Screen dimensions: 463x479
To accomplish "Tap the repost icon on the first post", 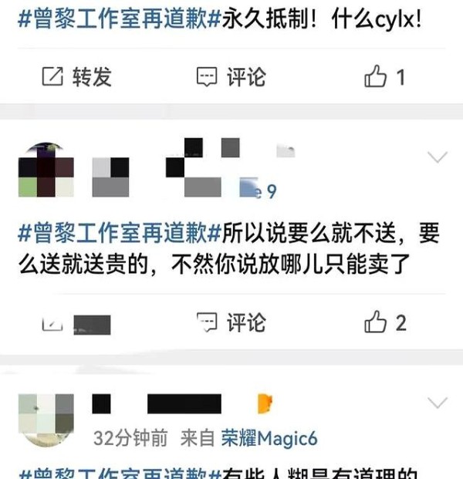I will (x=52, y=76).
